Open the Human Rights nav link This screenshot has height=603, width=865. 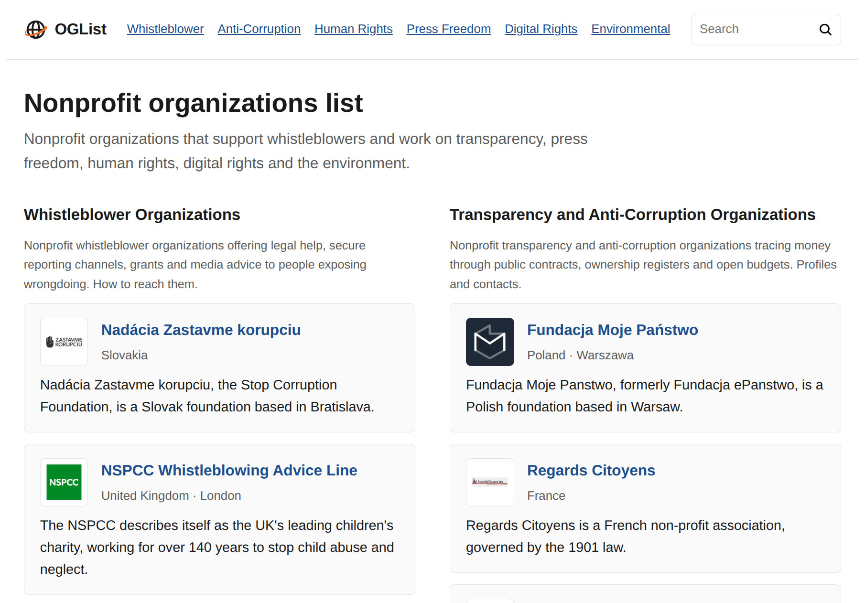(x=354, y=29)
